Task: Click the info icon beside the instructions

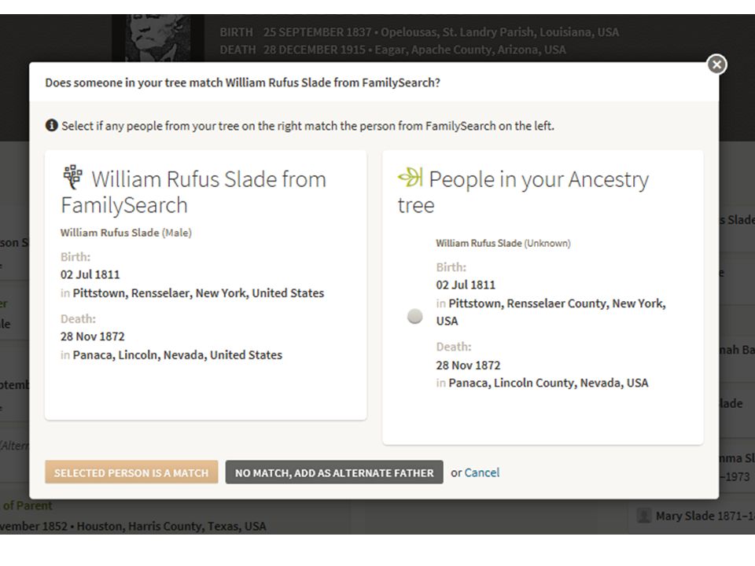Action: point(52,125)
